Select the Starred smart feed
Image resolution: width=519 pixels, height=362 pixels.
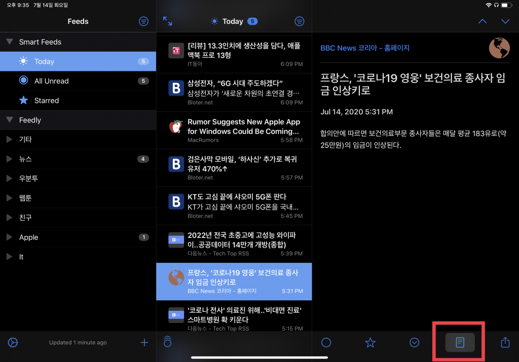pyautogui.click(x=78, y=100)
